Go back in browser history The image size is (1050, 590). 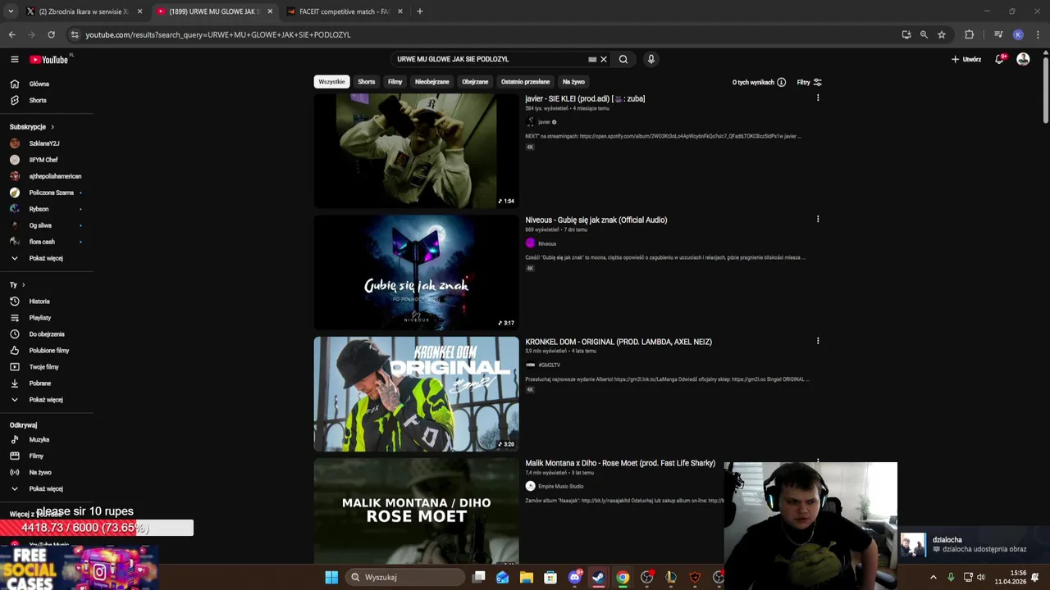11,34
